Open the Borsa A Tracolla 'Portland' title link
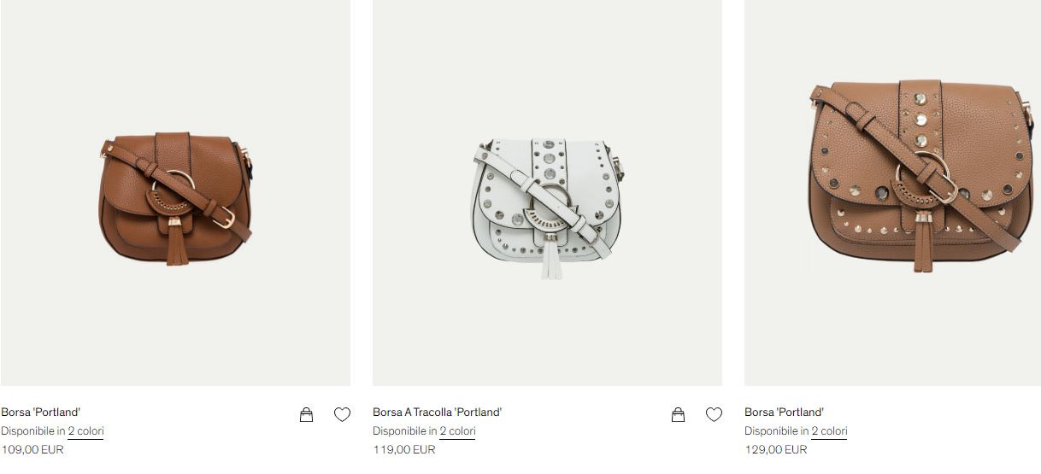The image size is (1041, 474). 438,413
